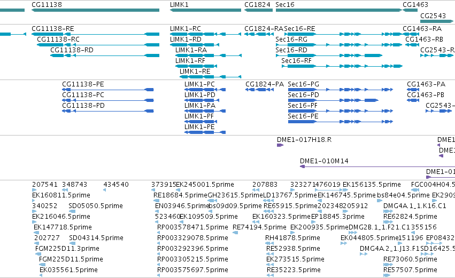The height and width of the screenshot is (278, 455).
Task: Select protein Sec16-PF
Action: click(x=341, y=111)
